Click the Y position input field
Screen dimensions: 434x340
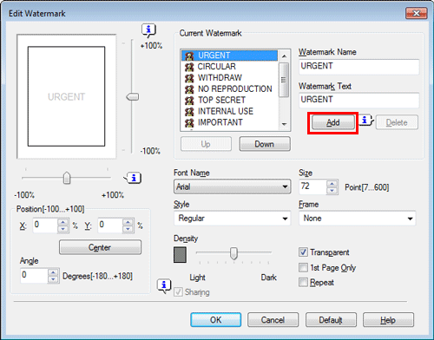(110, 226)
